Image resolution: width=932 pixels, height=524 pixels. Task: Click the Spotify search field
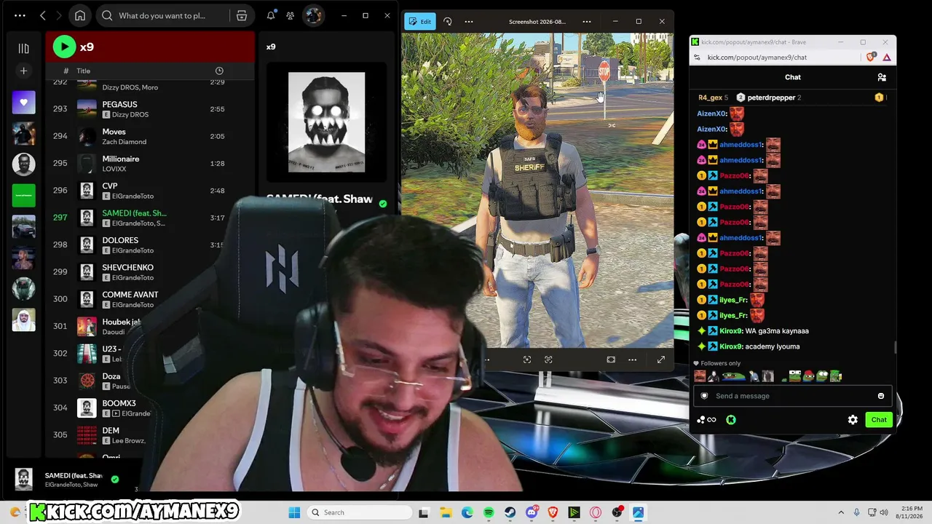point(164,15)
